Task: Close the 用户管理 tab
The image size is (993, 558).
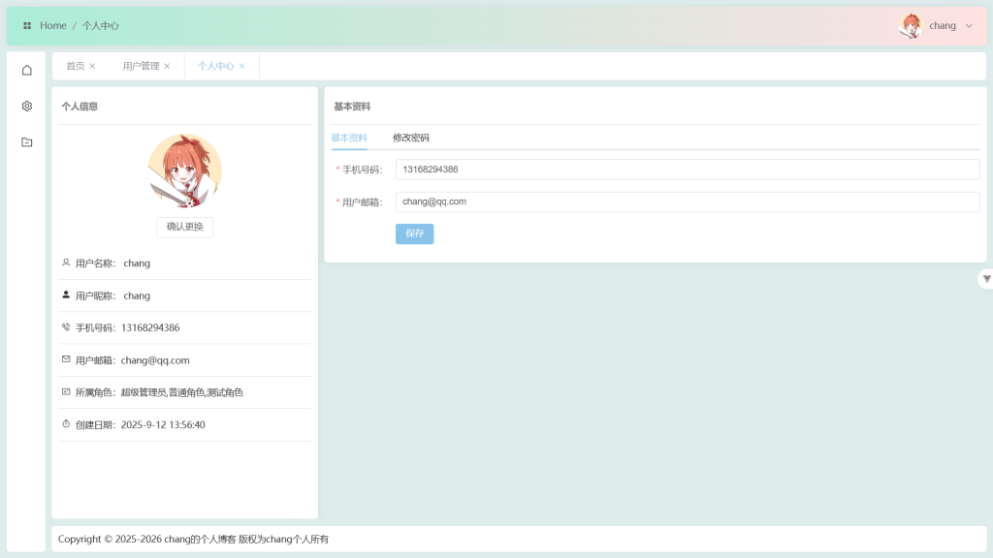Action: [167, 66]
